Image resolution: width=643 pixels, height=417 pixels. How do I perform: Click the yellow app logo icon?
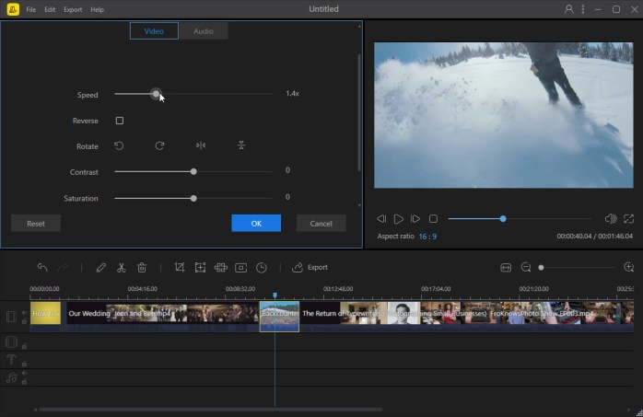pos(13,9)
